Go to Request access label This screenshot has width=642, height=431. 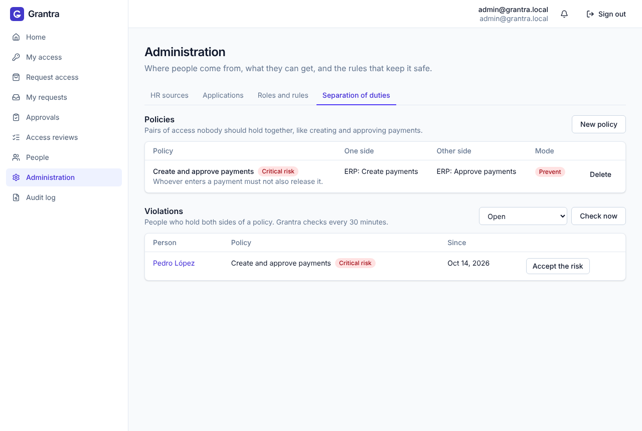click(52, 77)
